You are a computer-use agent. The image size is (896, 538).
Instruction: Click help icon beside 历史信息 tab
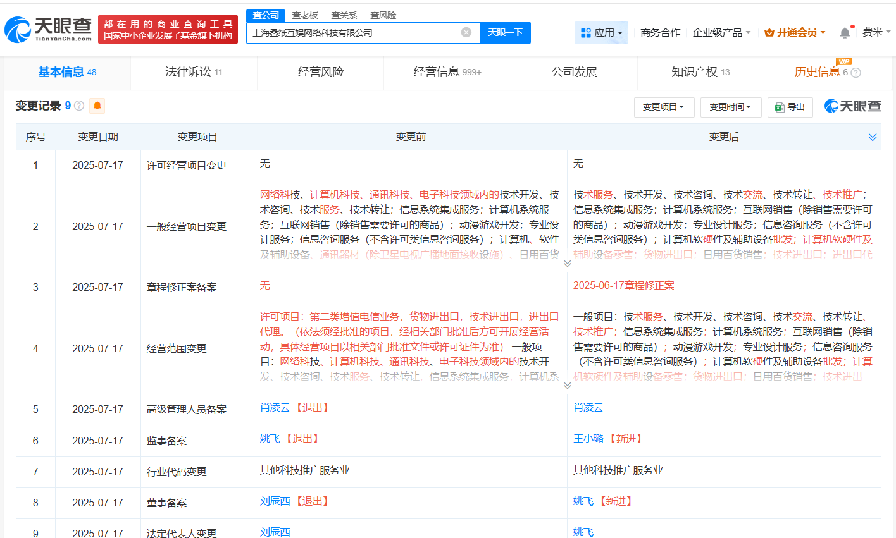tap(856, 73)
